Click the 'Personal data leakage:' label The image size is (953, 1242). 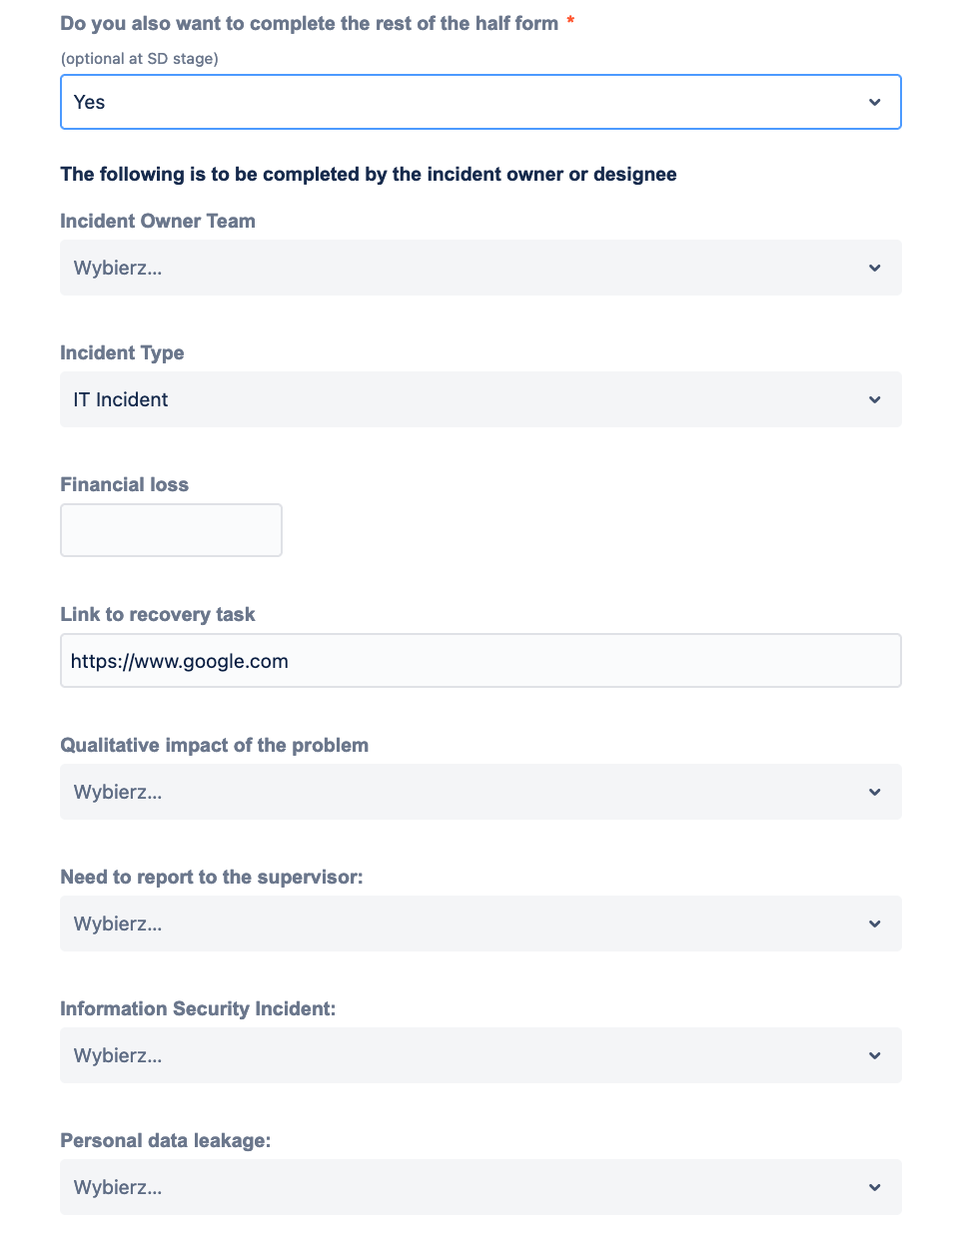[x=166, y=1140]
